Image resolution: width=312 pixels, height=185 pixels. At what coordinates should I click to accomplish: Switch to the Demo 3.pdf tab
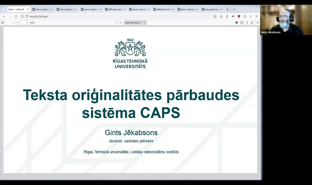pyautogui.click(x=67, y=10)
